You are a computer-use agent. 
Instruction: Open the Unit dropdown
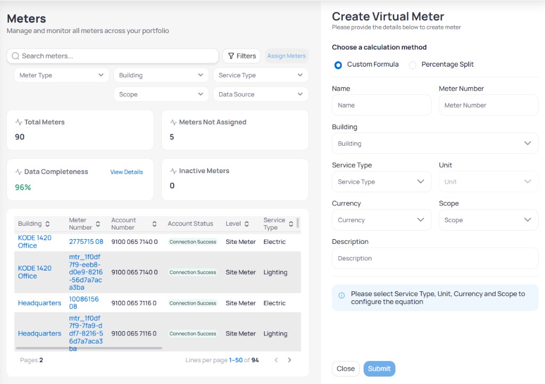coord(489,182)
